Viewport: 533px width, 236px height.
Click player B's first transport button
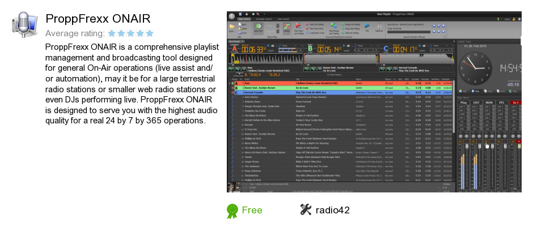(x=306, y=69)
